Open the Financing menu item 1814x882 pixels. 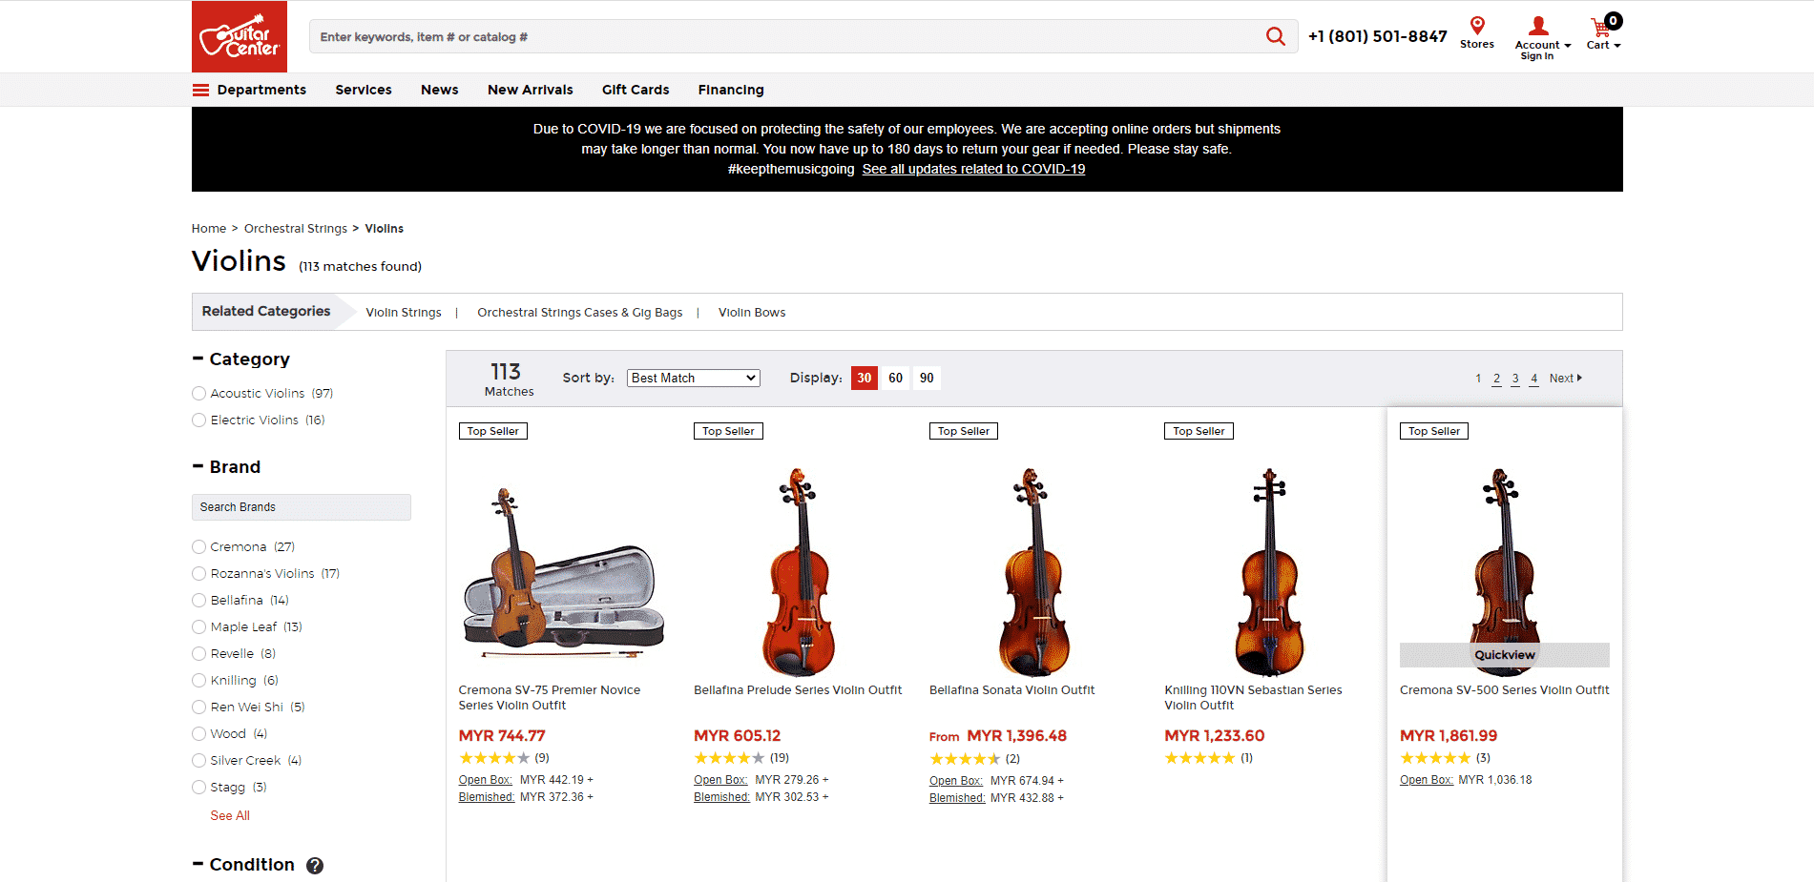(731, 90)
